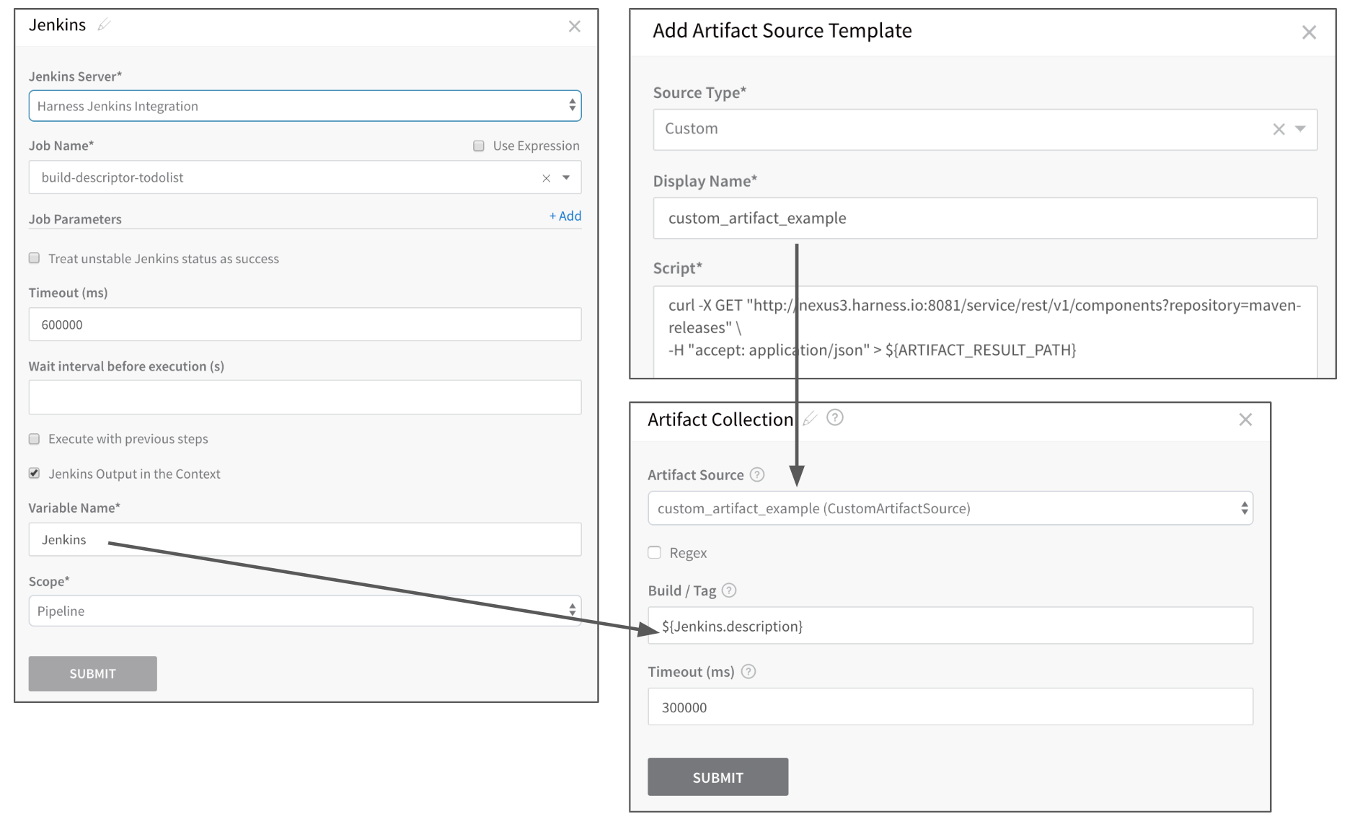The height and width of the screenshot is (819, 1347).
Task: Edit Artifact Collection name pencil icon
Action: coord(811,419)
